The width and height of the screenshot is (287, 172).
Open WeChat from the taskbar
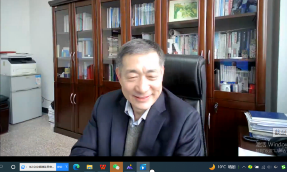116,167
